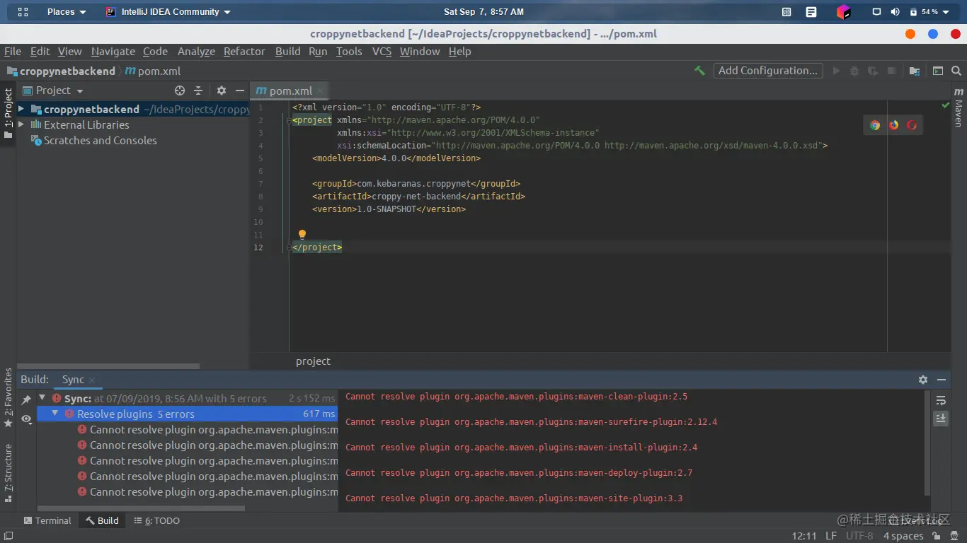Toggle soft-wrap in build output
This screenshot has height=543, width=967.
[941, 401]
